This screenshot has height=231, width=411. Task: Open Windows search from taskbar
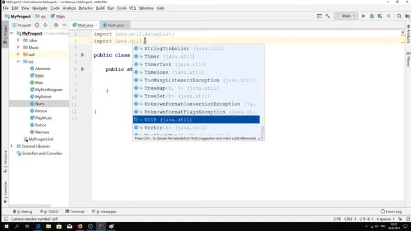[17, 227]
